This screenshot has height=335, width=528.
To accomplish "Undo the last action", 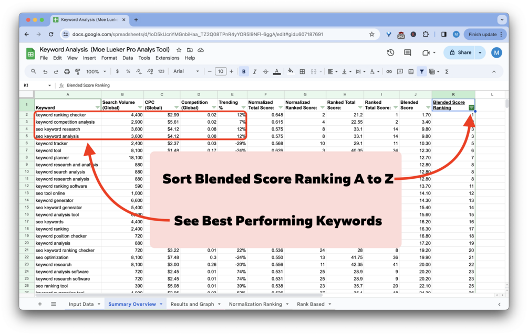I will [x=45, y=72].
